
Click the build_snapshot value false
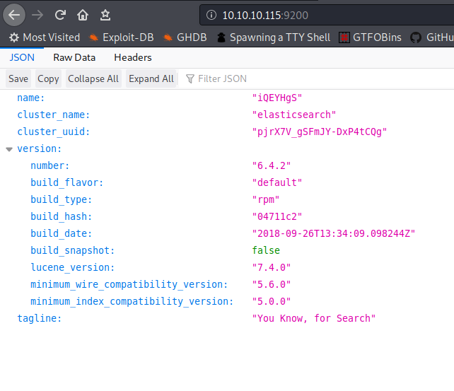(266, 250)
